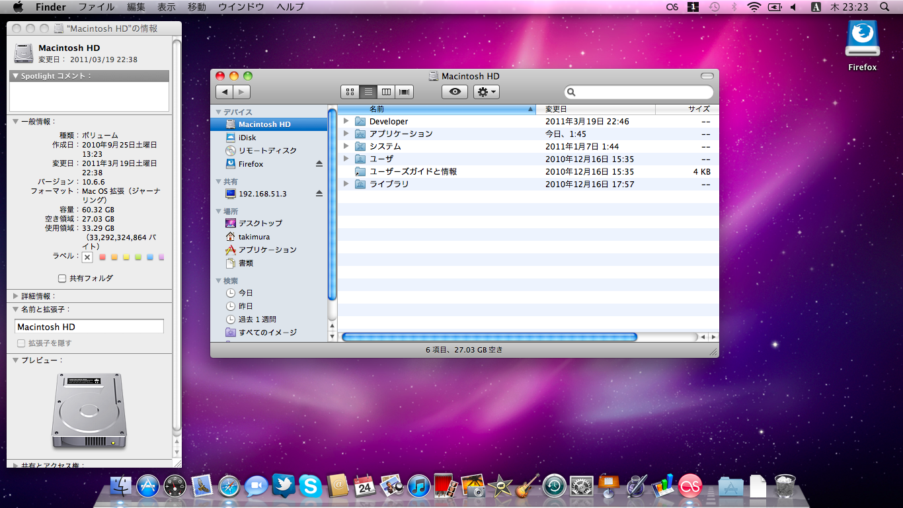The height and width of the screenshot is (508, 903).
Task: Sort by the 変更日 column header
Action: click(596, 109)
